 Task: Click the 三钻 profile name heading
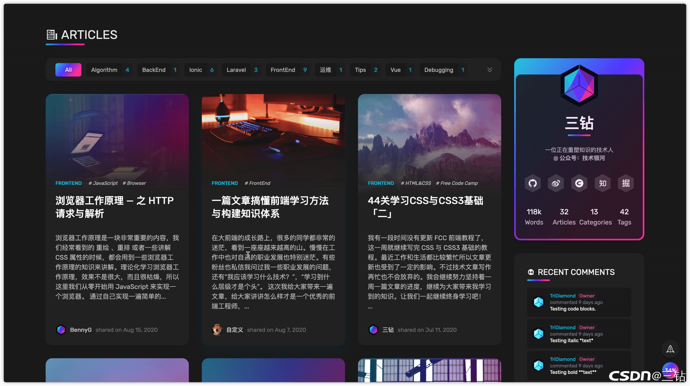point(579,123)
